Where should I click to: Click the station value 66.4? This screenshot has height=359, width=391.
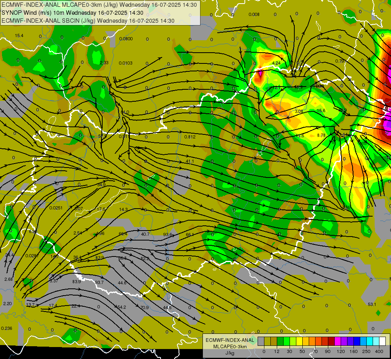[123, 234]
